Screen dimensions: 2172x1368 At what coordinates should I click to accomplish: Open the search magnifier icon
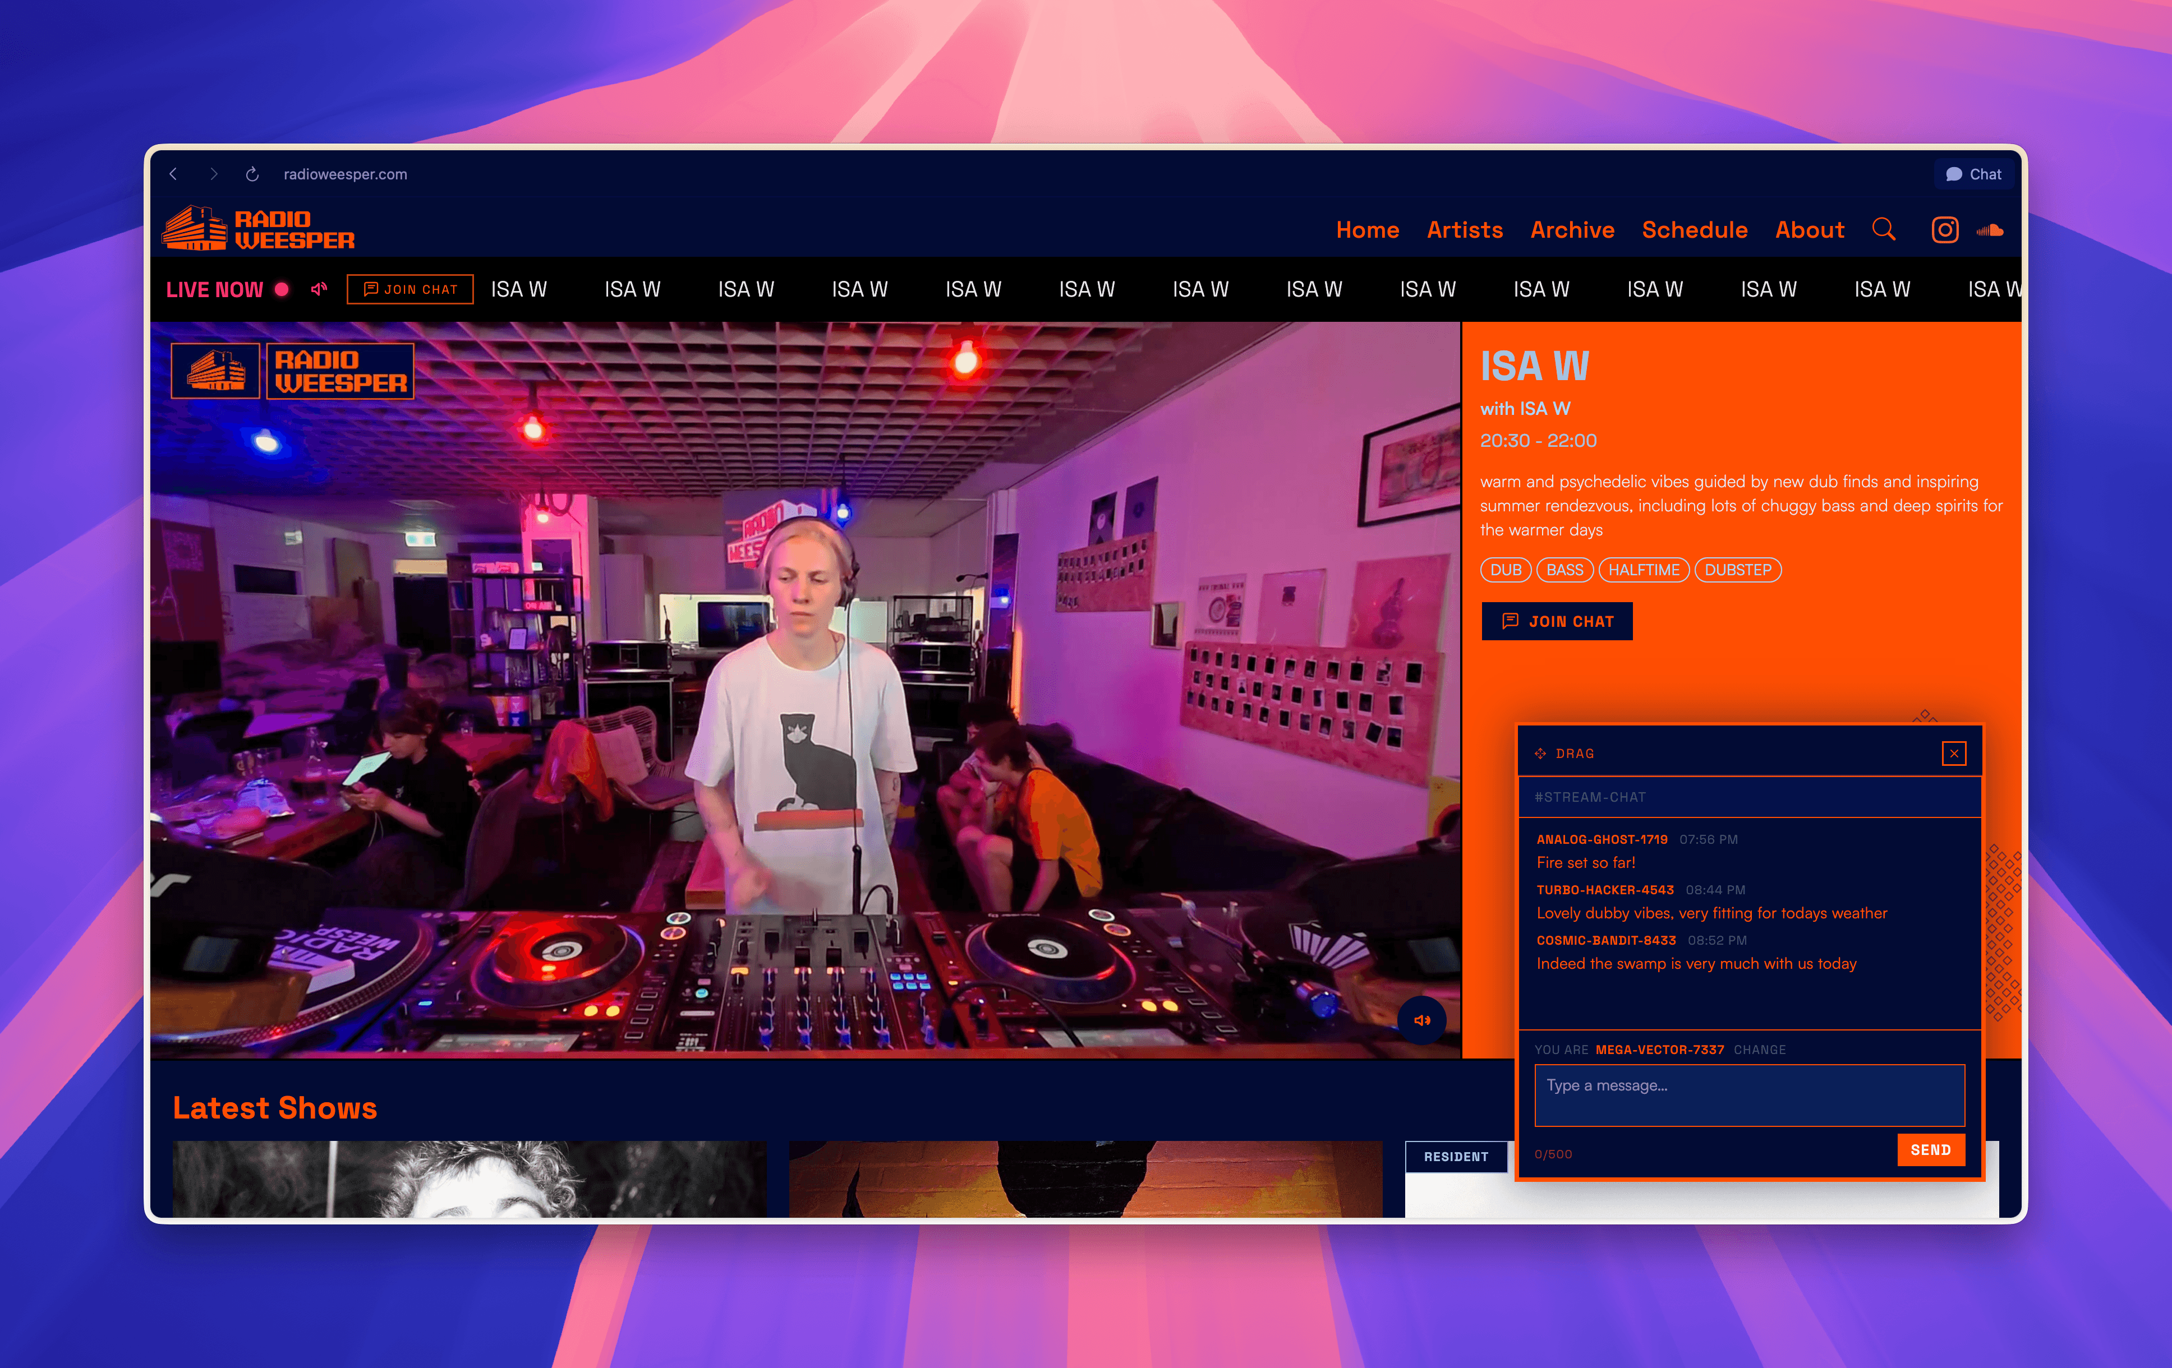coord(1883,229)
